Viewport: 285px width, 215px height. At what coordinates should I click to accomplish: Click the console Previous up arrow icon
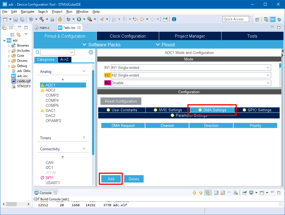click(x=201, y=193)
